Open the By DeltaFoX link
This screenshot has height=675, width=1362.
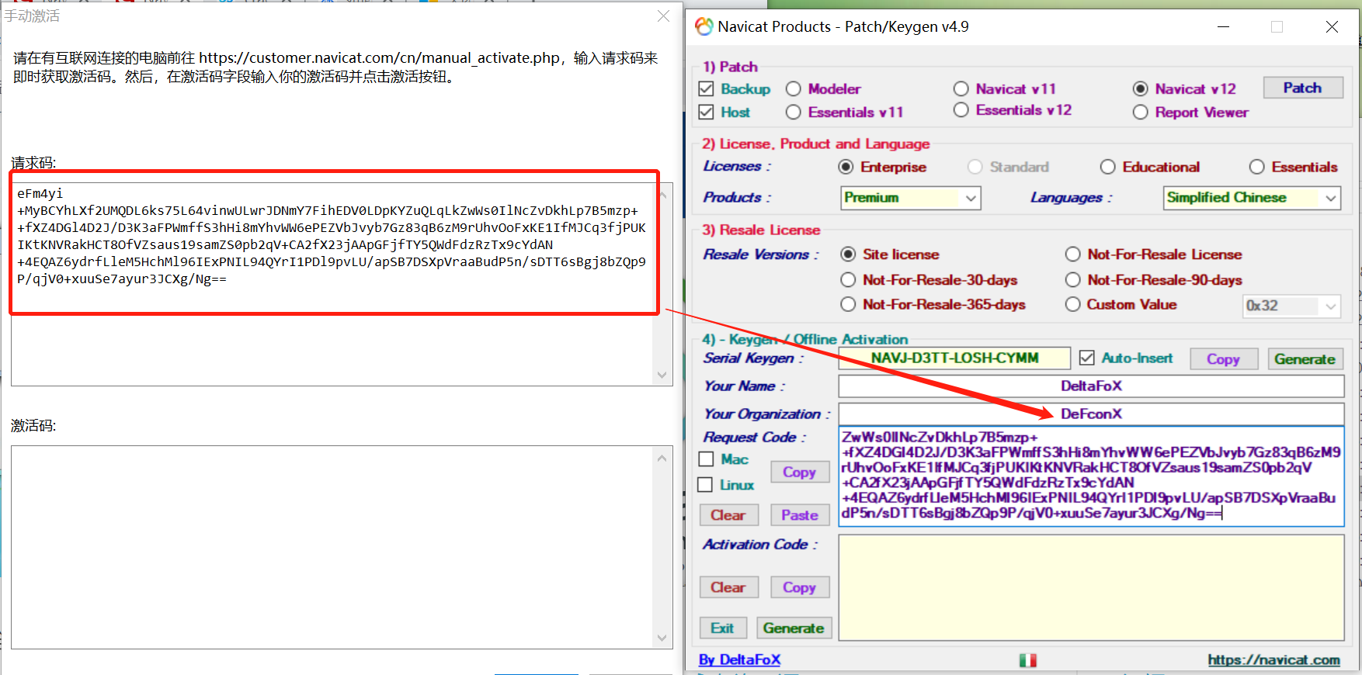click(x=739, y=659)
